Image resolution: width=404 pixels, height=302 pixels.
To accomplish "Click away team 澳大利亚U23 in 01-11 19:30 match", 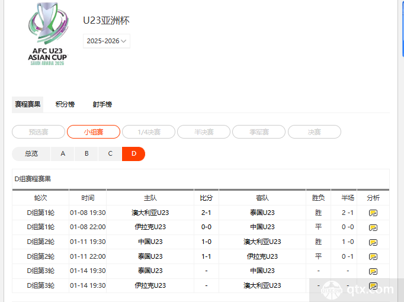I will pyautogui.click(x=262, y=242).
